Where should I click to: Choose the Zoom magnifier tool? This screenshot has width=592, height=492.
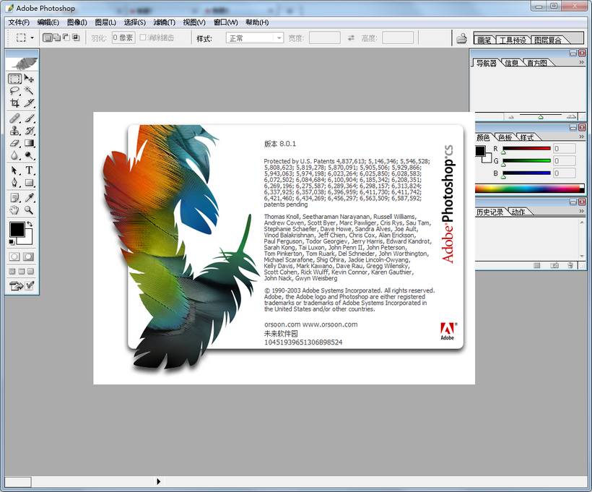[30, 210]
